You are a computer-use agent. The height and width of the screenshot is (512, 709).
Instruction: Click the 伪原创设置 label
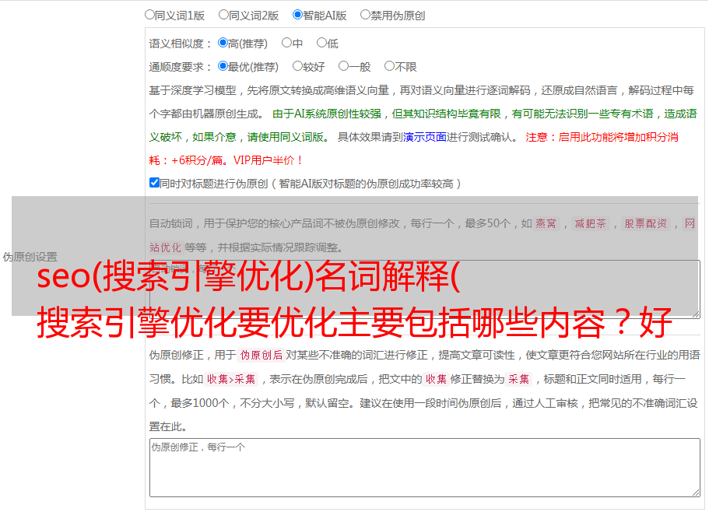click(x=30, y=257)
